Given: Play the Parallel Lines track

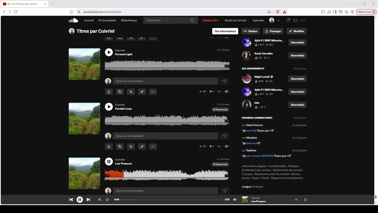Looking at the screenshot, I should [109, 107].
